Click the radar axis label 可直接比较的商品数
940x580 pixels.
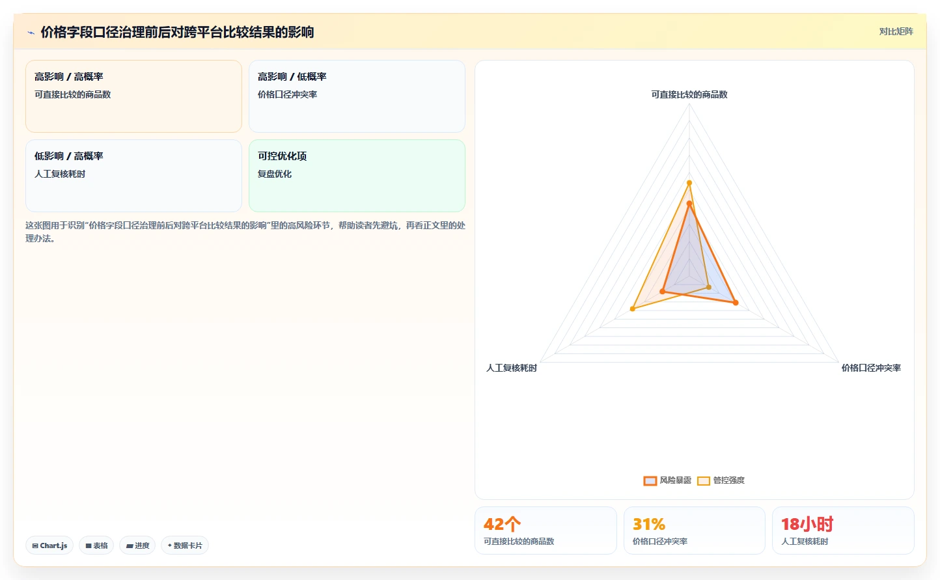pyautogui.click(x=689, y=94)
